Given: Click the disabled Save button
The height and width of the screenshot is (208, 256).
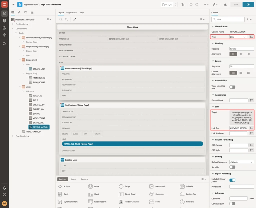Looking at the screenshot, I should 236,4.
